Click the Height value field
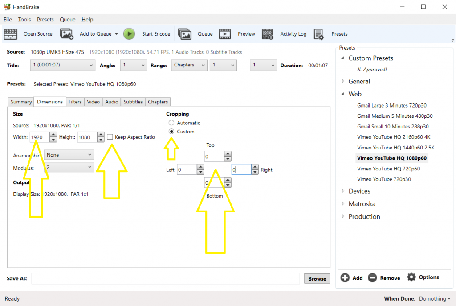Viewport: 456px width, 306px height. [87, 137]
